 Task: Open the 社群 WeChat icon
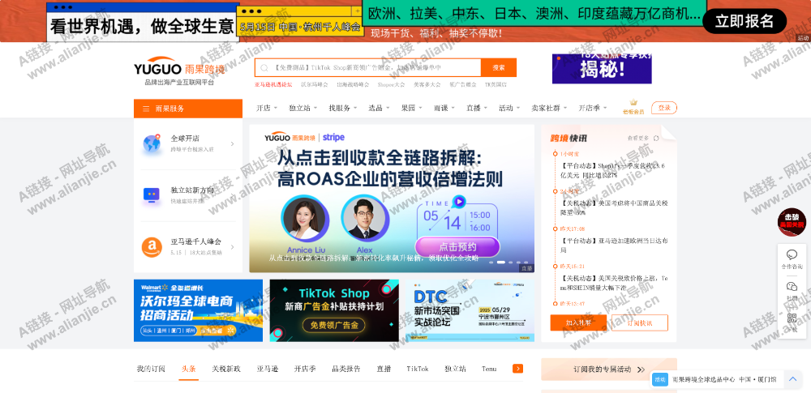click(792, 287)
